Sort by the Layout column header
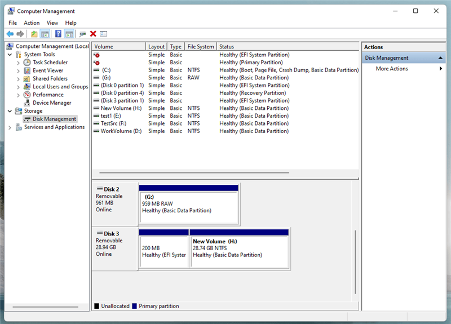451x324 pixels. (x=156, y=47)
